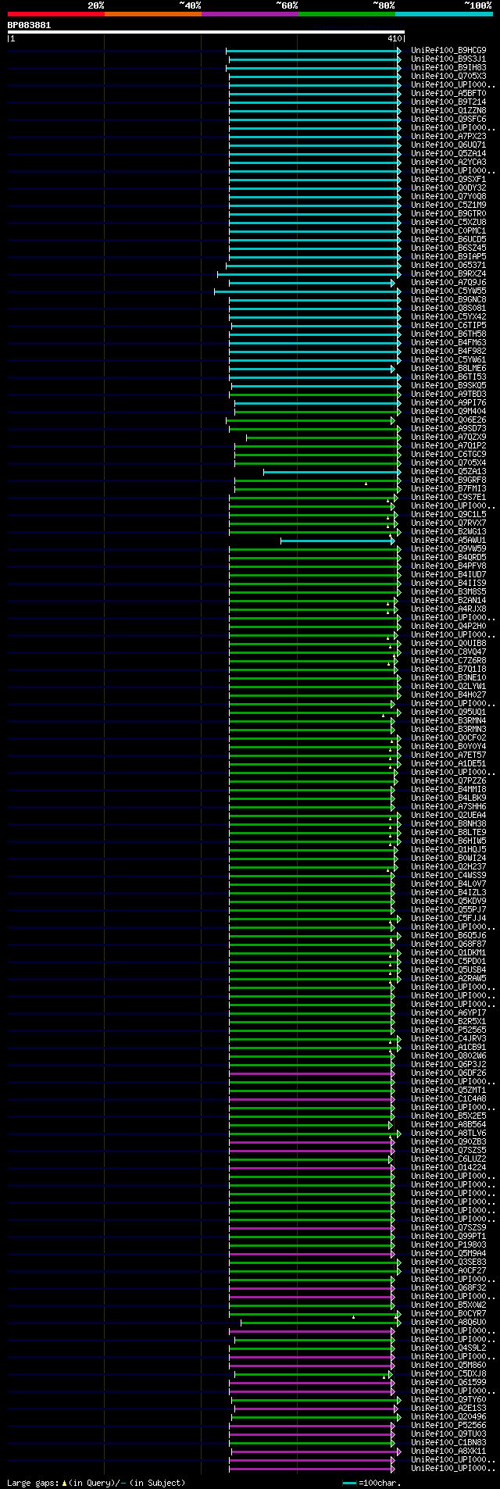Viewport: 500px width, 1489px height.
Task: Click the cyan alignment bar for Q5ZA13
Action: (x=332, y=472)
